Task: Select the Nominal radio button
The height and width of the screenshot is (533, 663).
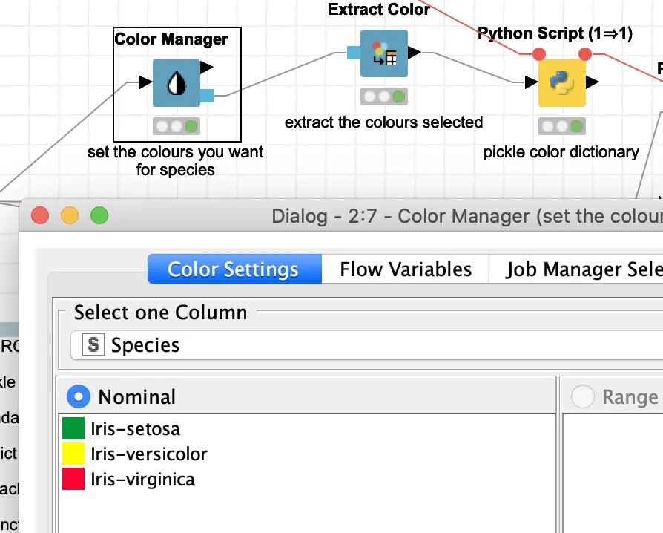Action: [x=78, y=396]
